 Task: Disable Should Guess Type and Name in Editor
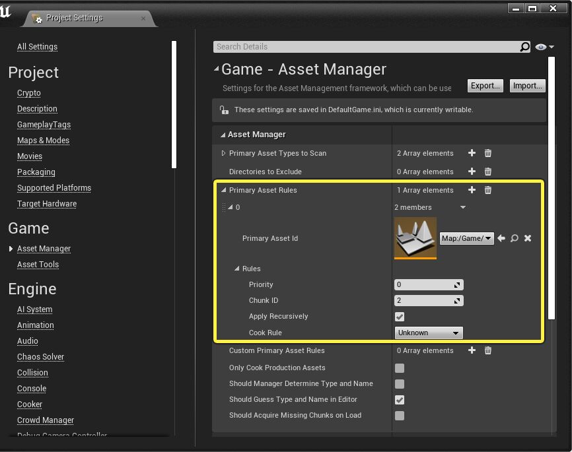400,400
